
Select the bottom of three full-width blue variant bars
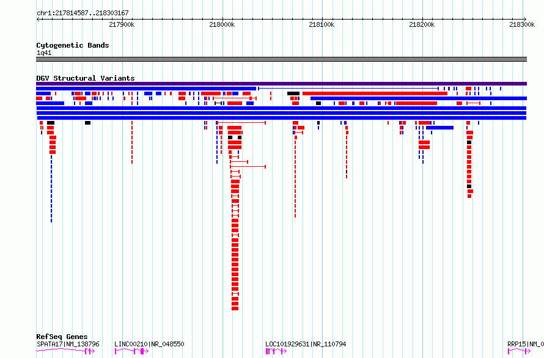(x=281, y=118)
